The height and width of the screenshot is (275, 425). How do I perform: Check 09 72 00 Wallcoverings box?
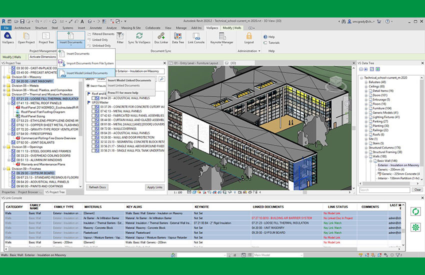93,128
